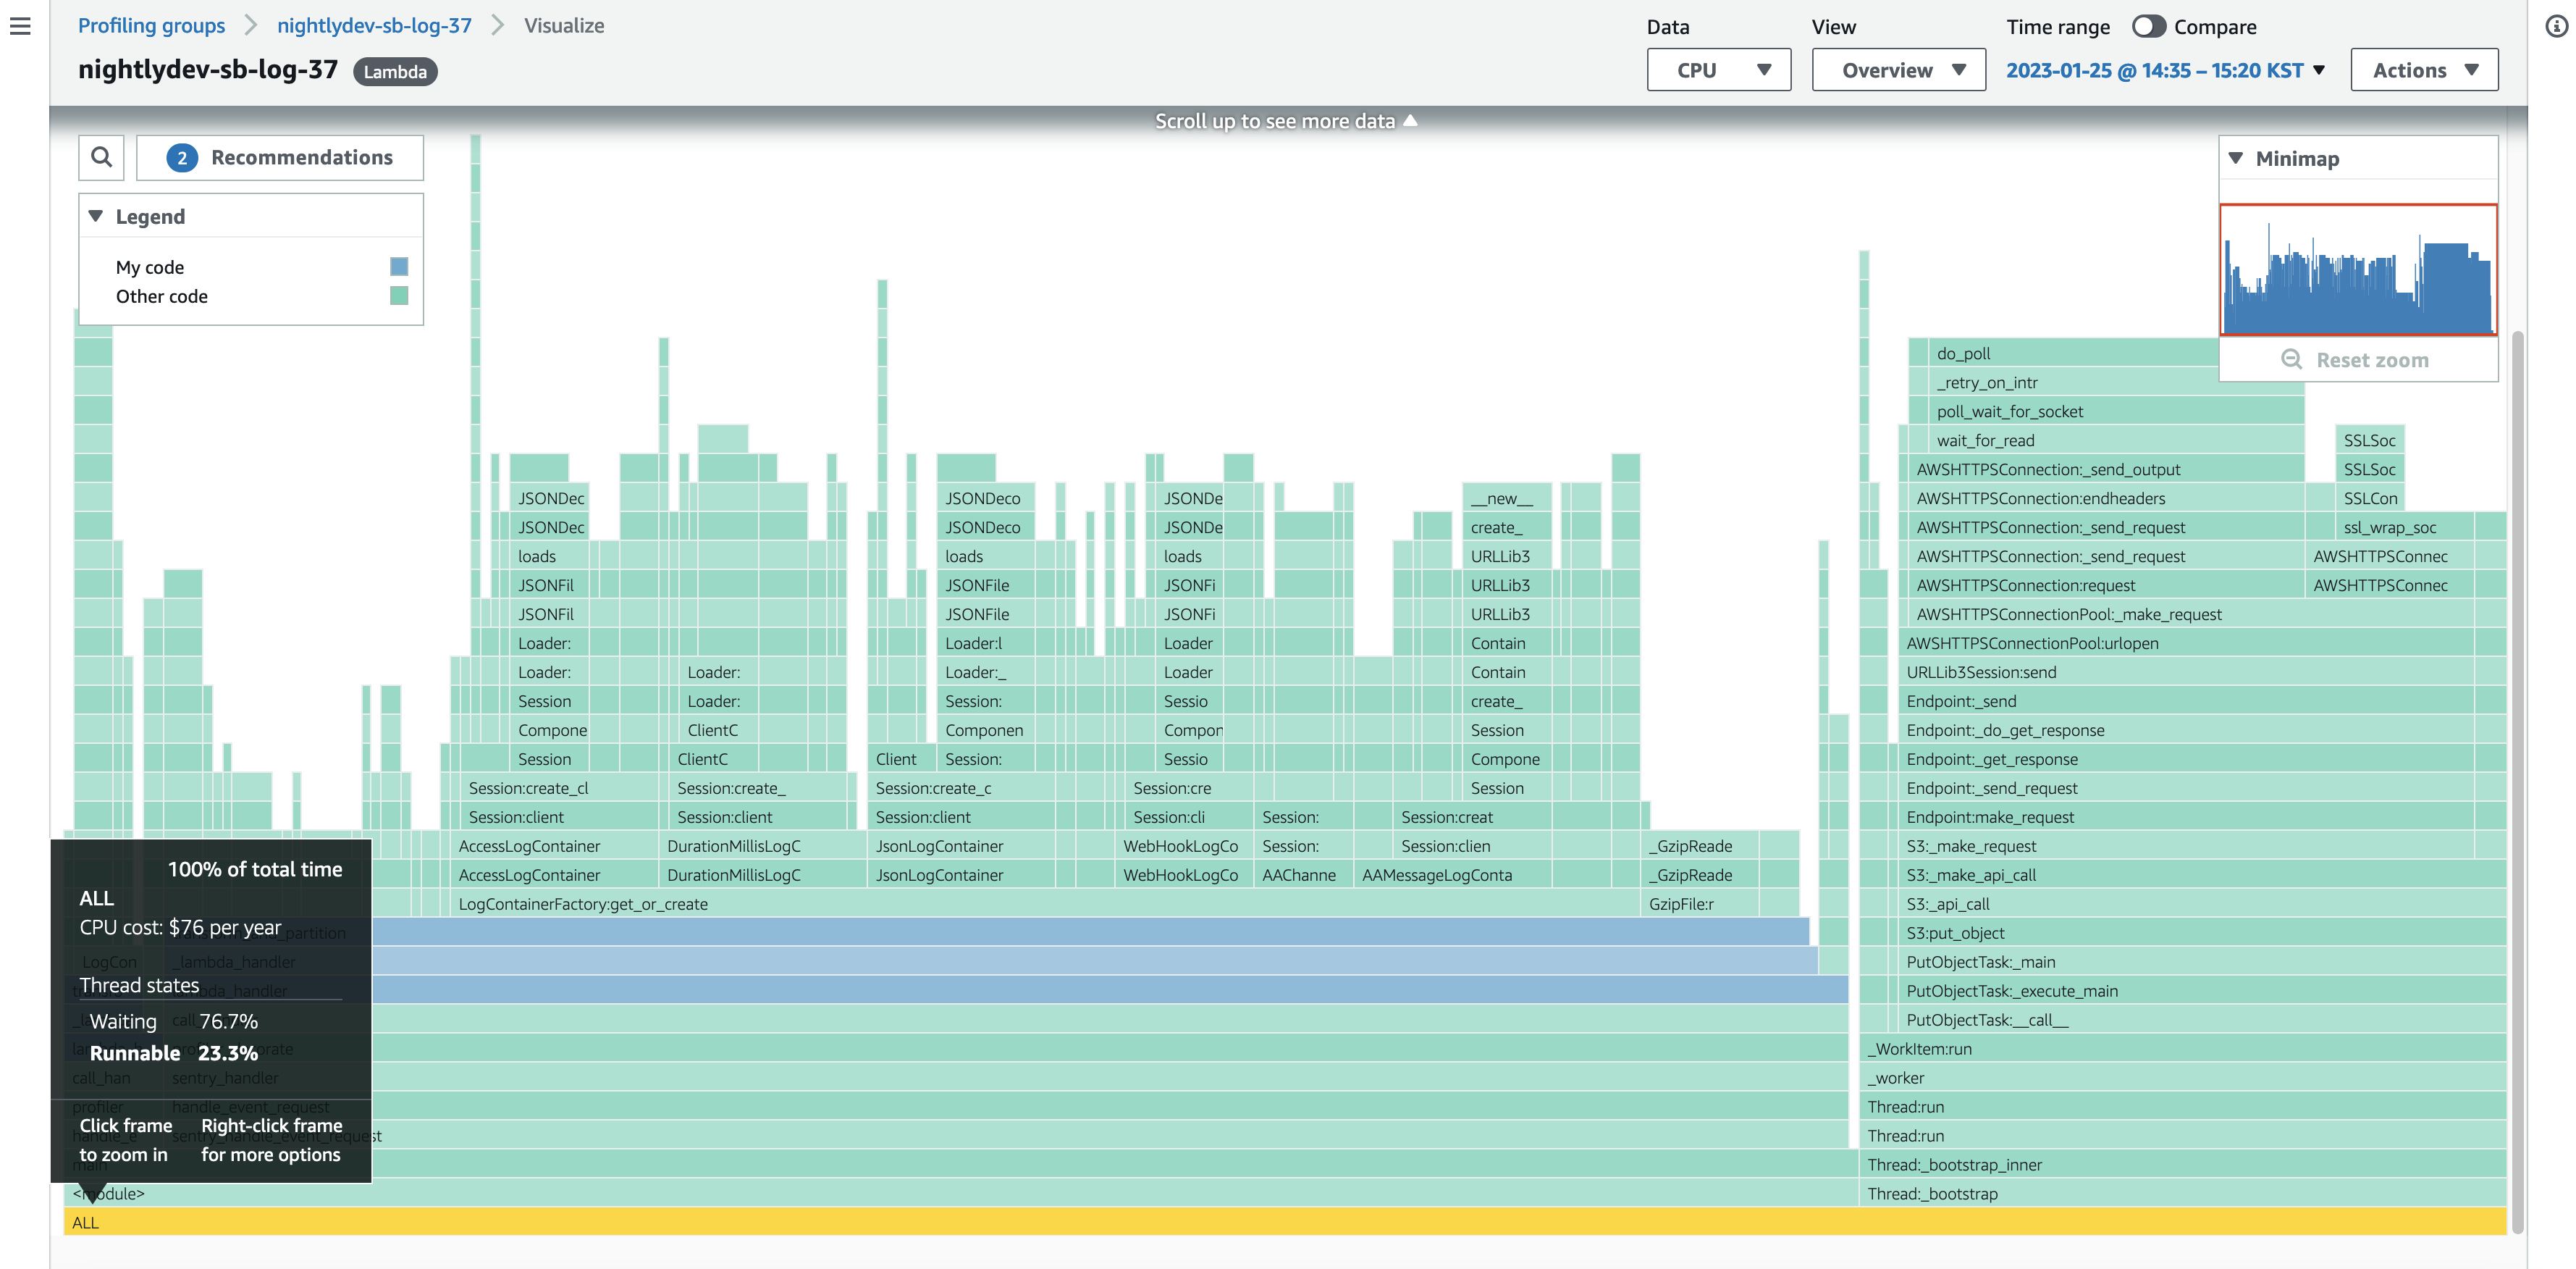Open the CPU data dropdown
This screenshot has width=2576, height=1269.
coord(1718,70)
